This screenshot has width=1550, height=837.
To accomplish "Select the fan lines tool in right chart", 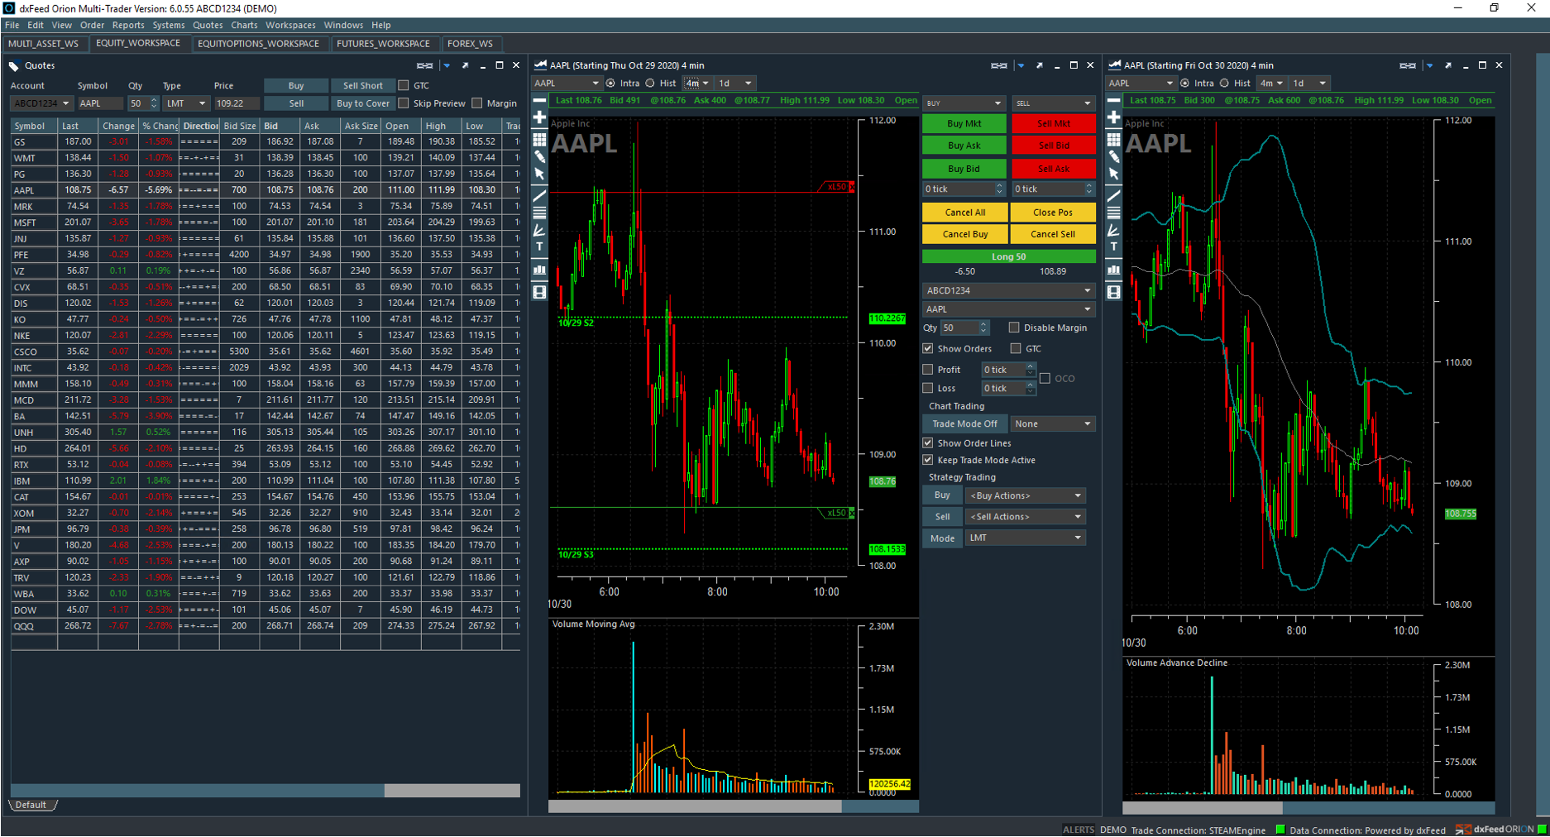I will pos(1113,231).
